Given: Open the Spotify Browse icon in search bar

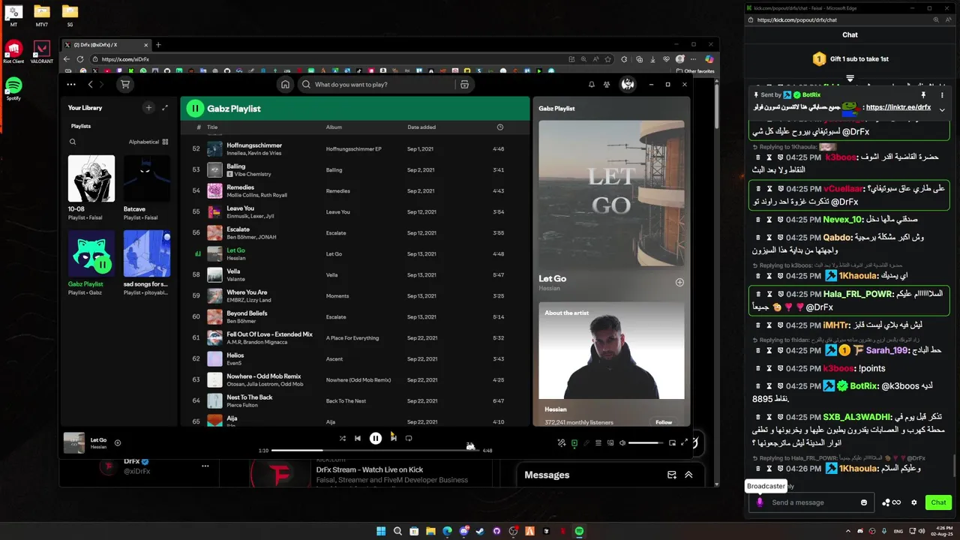Looking at the screenshot, I should click(464, 85).
